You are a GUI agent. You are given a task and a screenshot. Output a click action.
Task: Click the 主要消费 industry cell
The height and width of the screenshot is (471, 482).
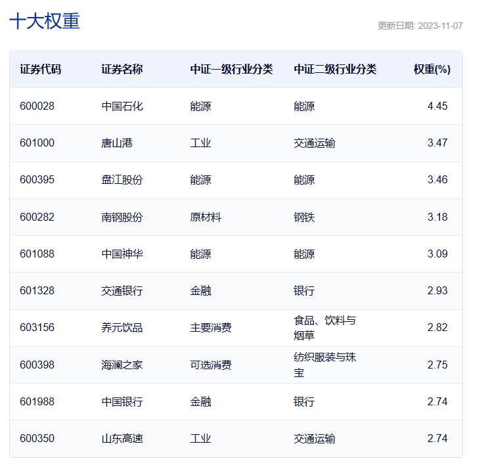tap(211, 328)
